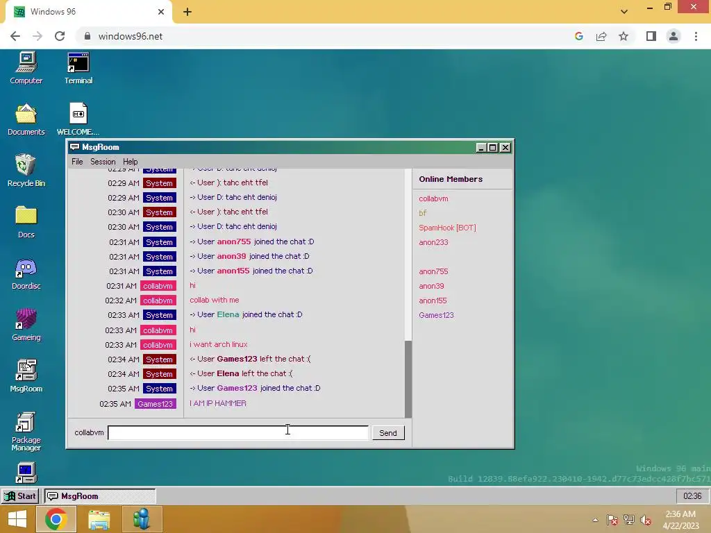Click Elena in the joined chat message

pos(228,314)
